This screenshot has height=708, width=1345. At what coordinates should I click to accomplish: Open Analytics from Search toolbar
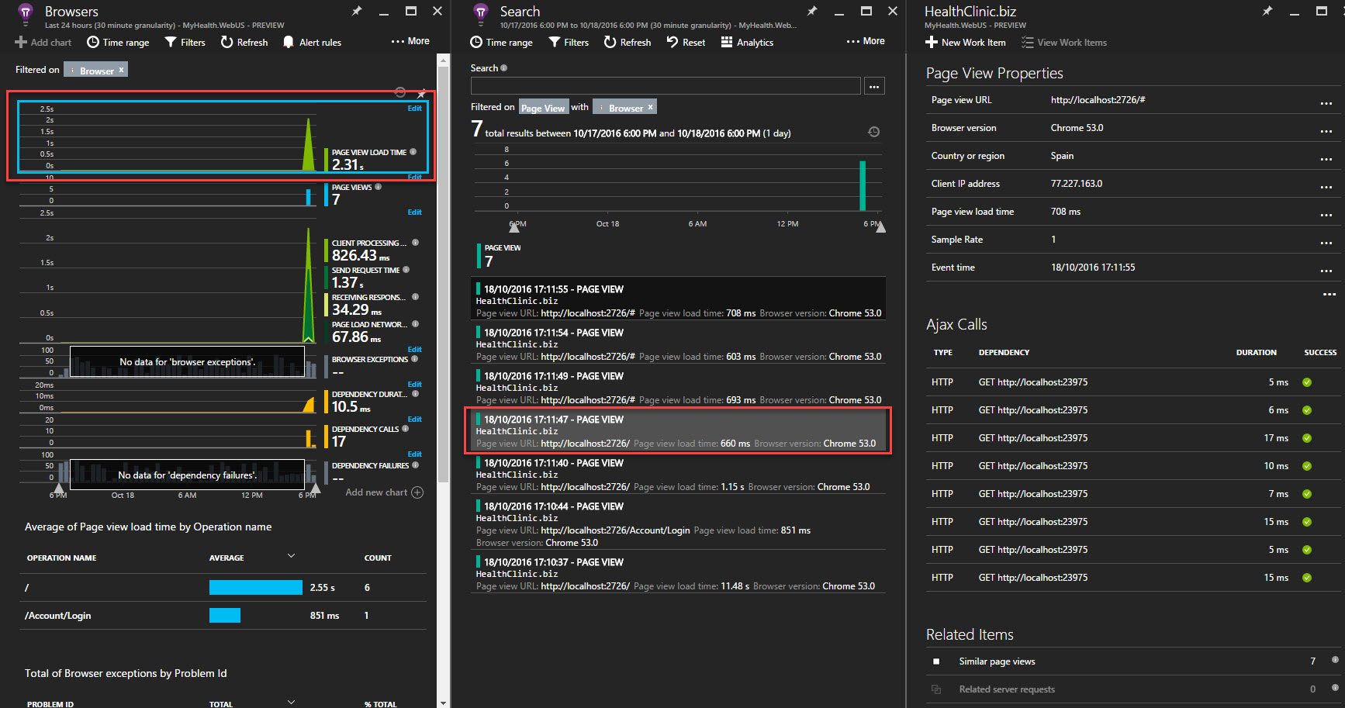click(x=747, y=43)
